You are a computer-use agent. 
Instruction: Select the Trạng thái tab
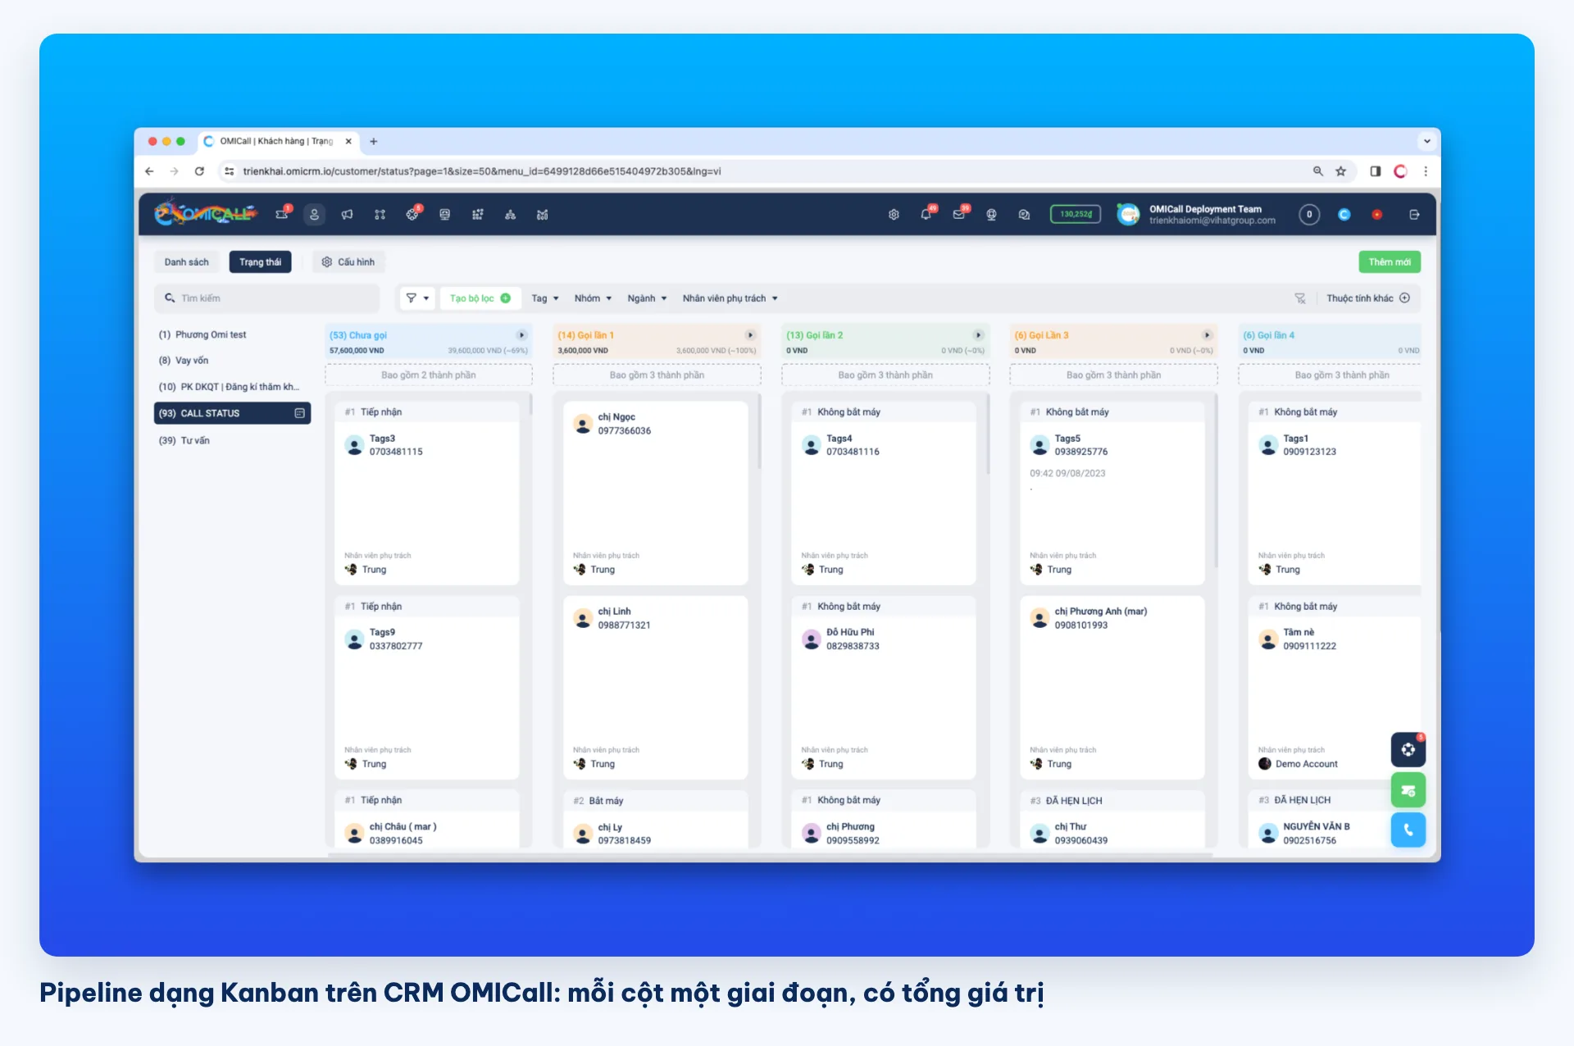pos(260,262)
